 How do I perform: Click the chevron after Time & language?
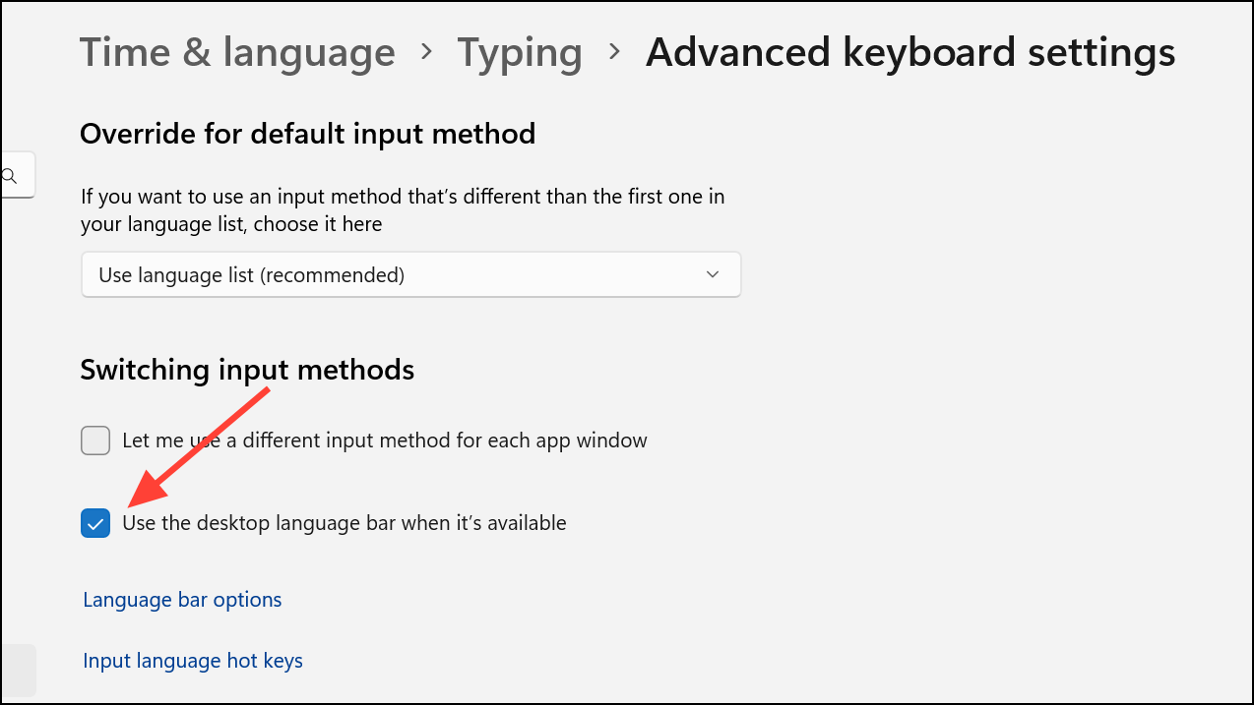tap(426, 52)
